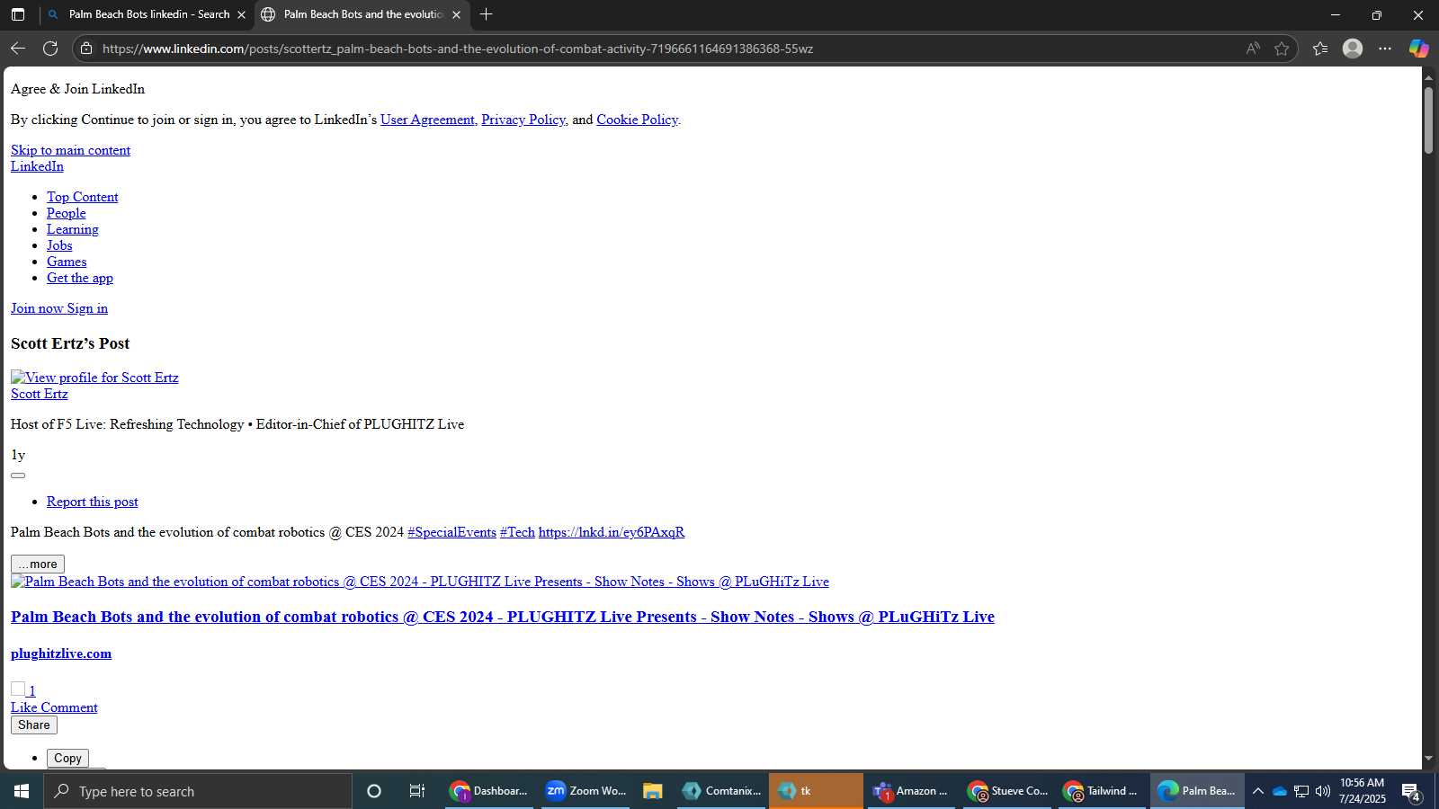Open the LinkedIn home link
Image resolution: width=1439 pixels, height=809 pixels.
[x=37, y=166]
